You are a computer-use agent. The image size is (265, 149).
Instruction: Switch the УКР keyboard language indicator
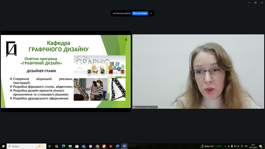(x=246, y=146)
